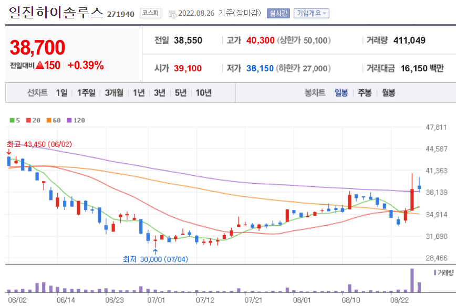
Task: Click the red 20-day moving average legend swatch
Action: [x=28, y=120]
